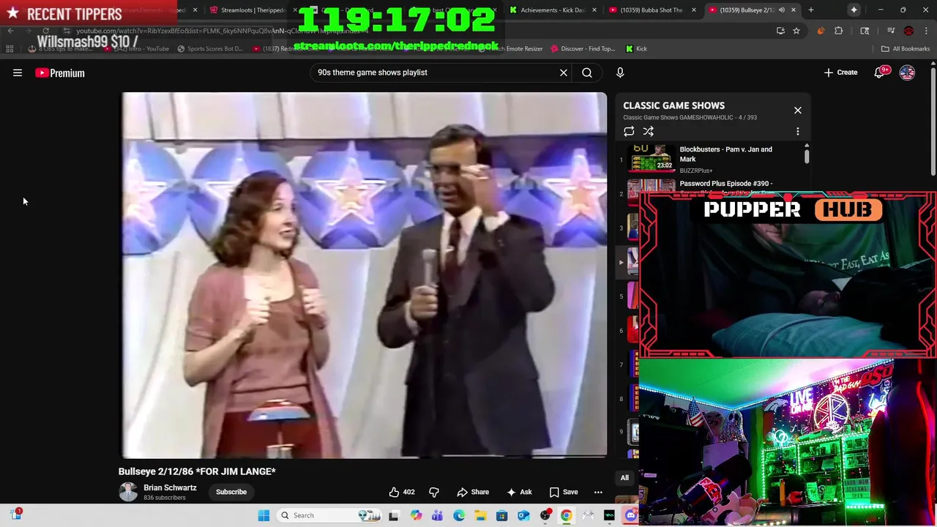Subscribe to Brian Schwartz channel
Screen dimensions: 937x527
tap(231, 492)
